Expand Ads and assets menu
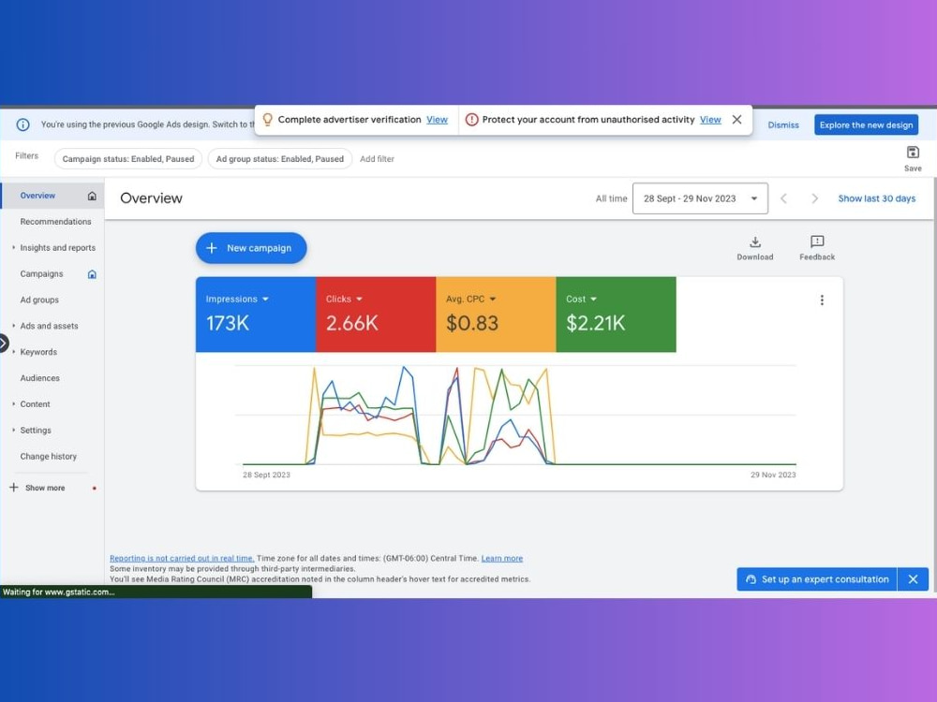Screen dimensions: 937x702 pos(14,326)
